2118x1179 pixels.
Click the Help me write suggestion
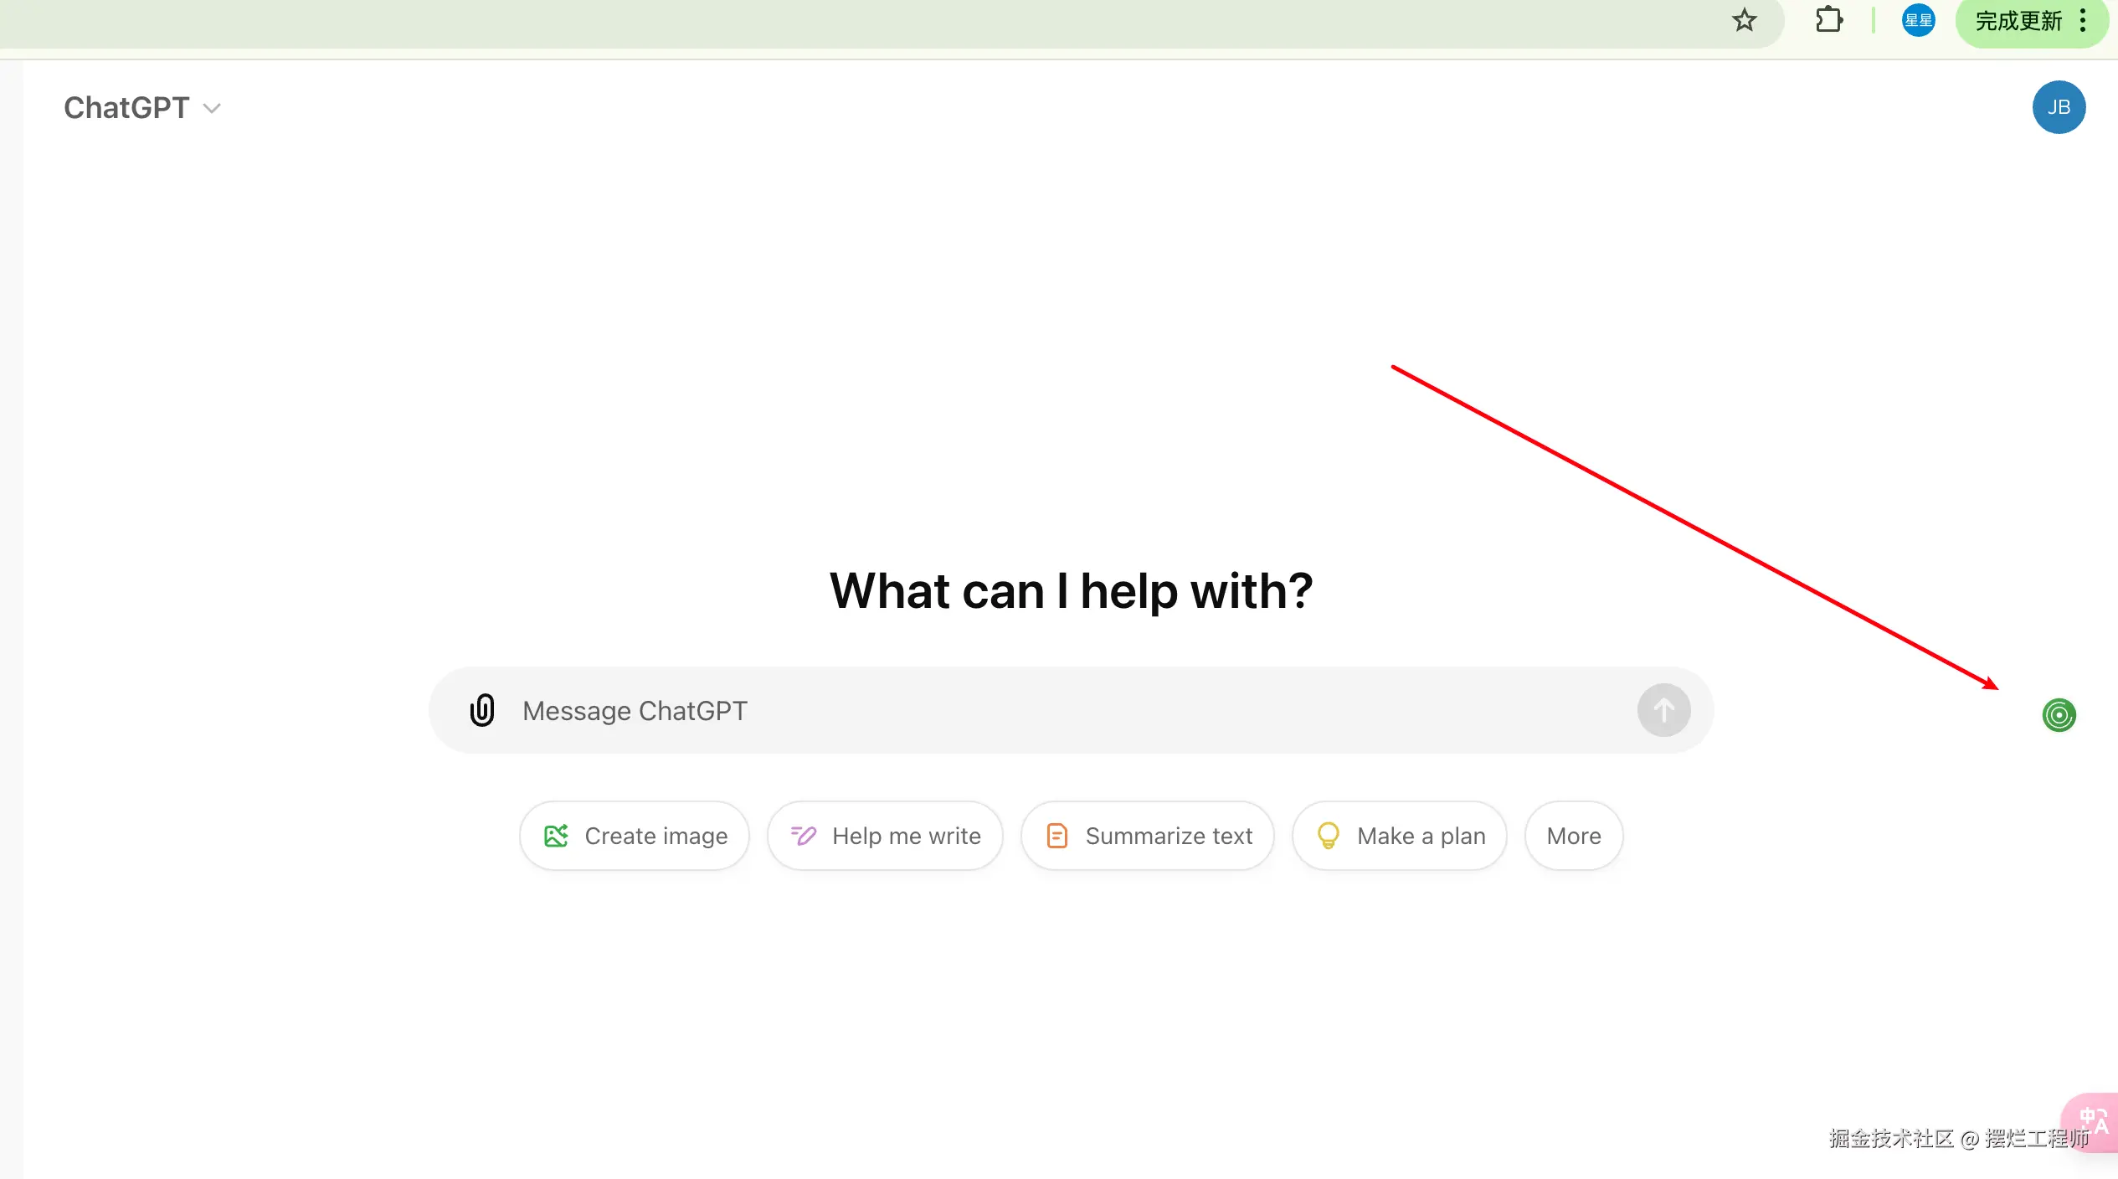click(885, 836)
